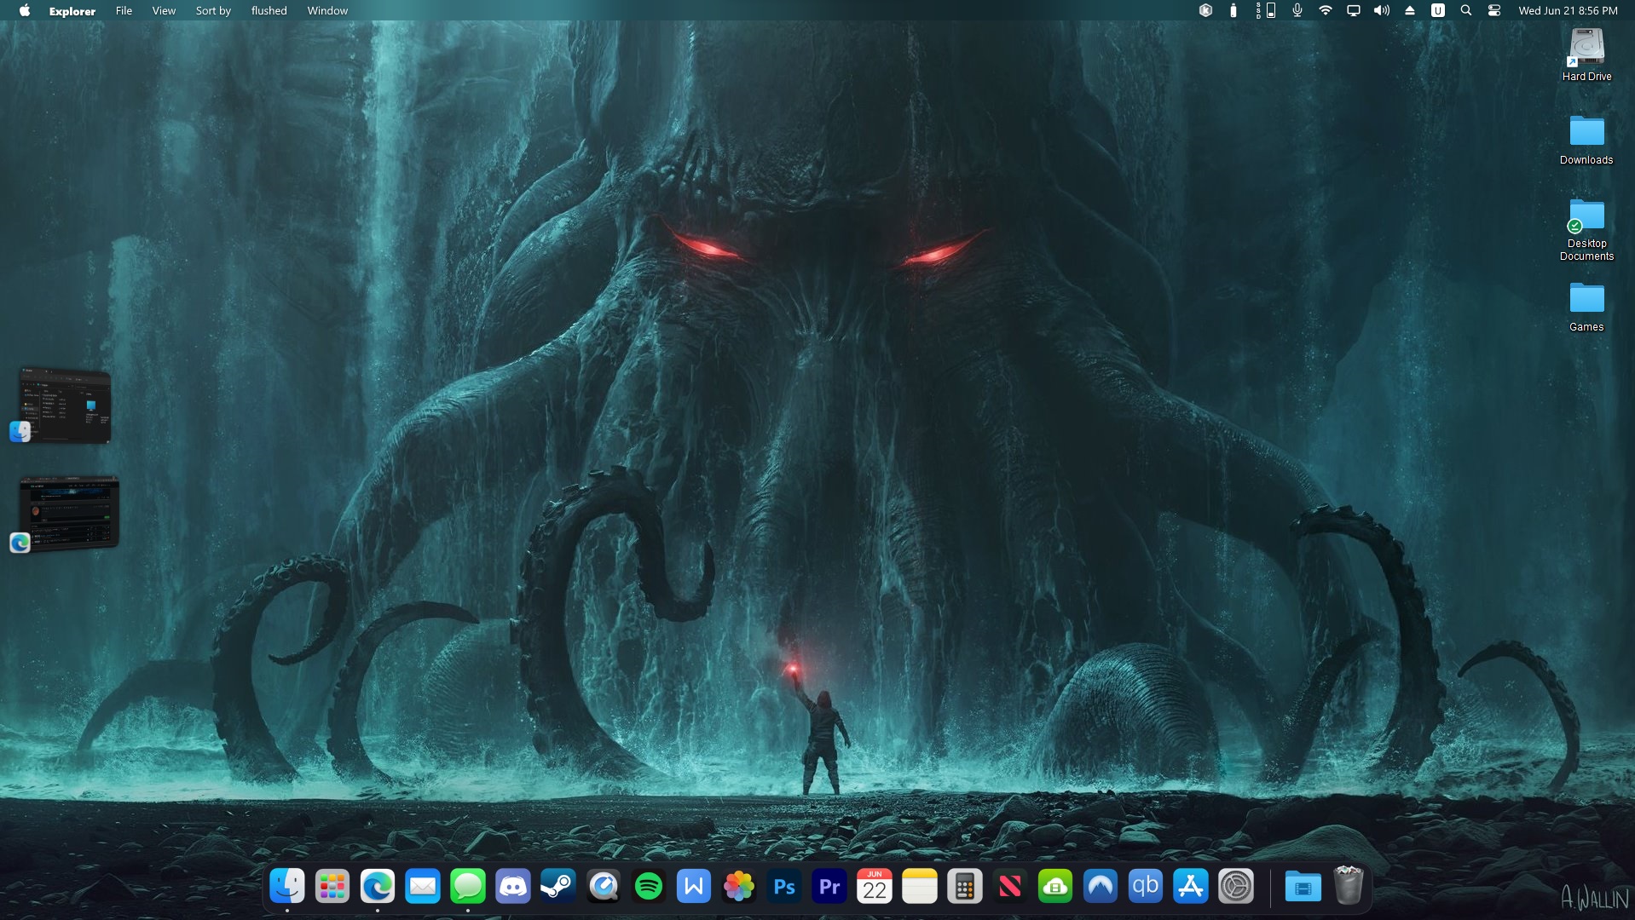The image size is (1635, 920).
Task: Open Control Center toggles in menu bar
Action: pos(1493,10)
